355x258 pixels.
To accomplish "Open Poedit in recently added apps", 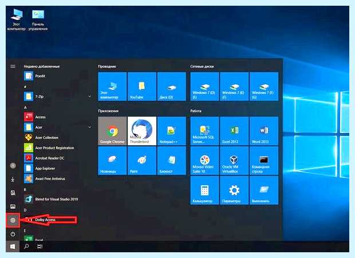I will [x=58, y=76].
